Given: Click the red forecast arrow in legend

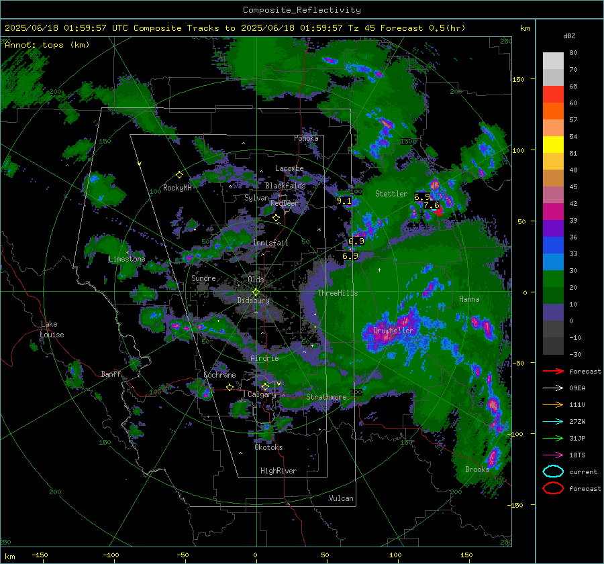Looking at the screenshot, I should click(x=553, y=371).
